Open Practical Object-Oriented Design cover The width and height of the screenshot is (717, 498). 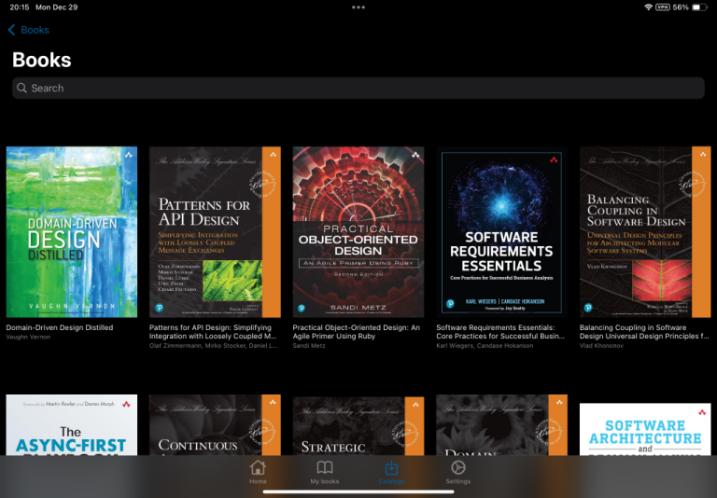(x=358, y=232)
